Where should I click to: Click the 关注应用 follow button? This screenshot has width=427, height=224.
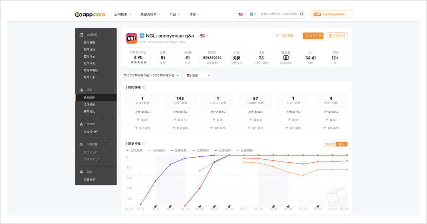tap(313, 36)
